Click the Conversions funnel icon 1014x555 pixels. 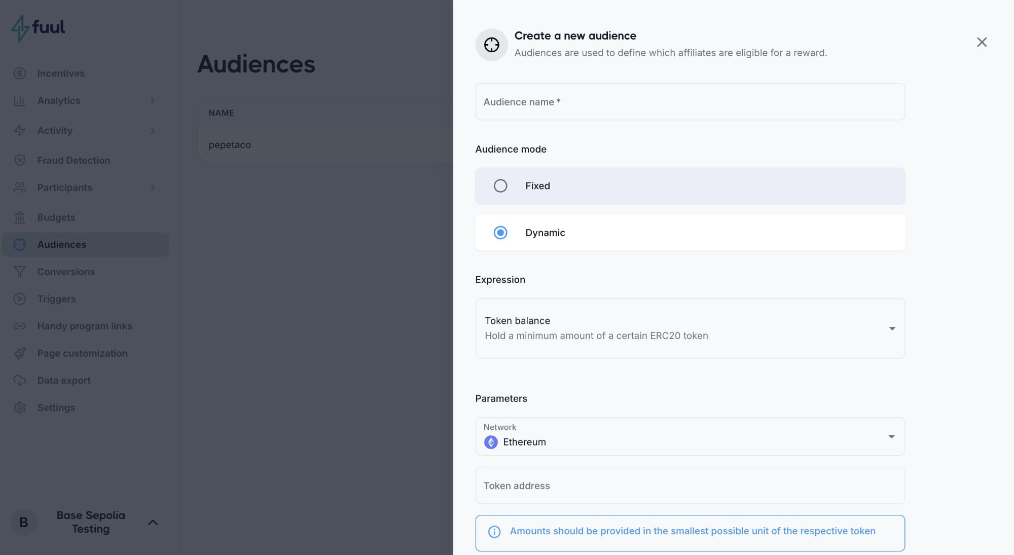pos(20,272)
